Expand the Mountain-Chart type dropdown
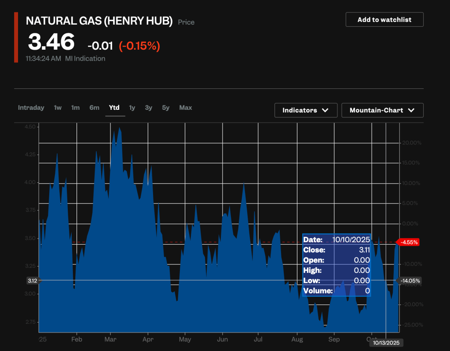The height and width of the screenshot is (351, 450). pos(382,110)
